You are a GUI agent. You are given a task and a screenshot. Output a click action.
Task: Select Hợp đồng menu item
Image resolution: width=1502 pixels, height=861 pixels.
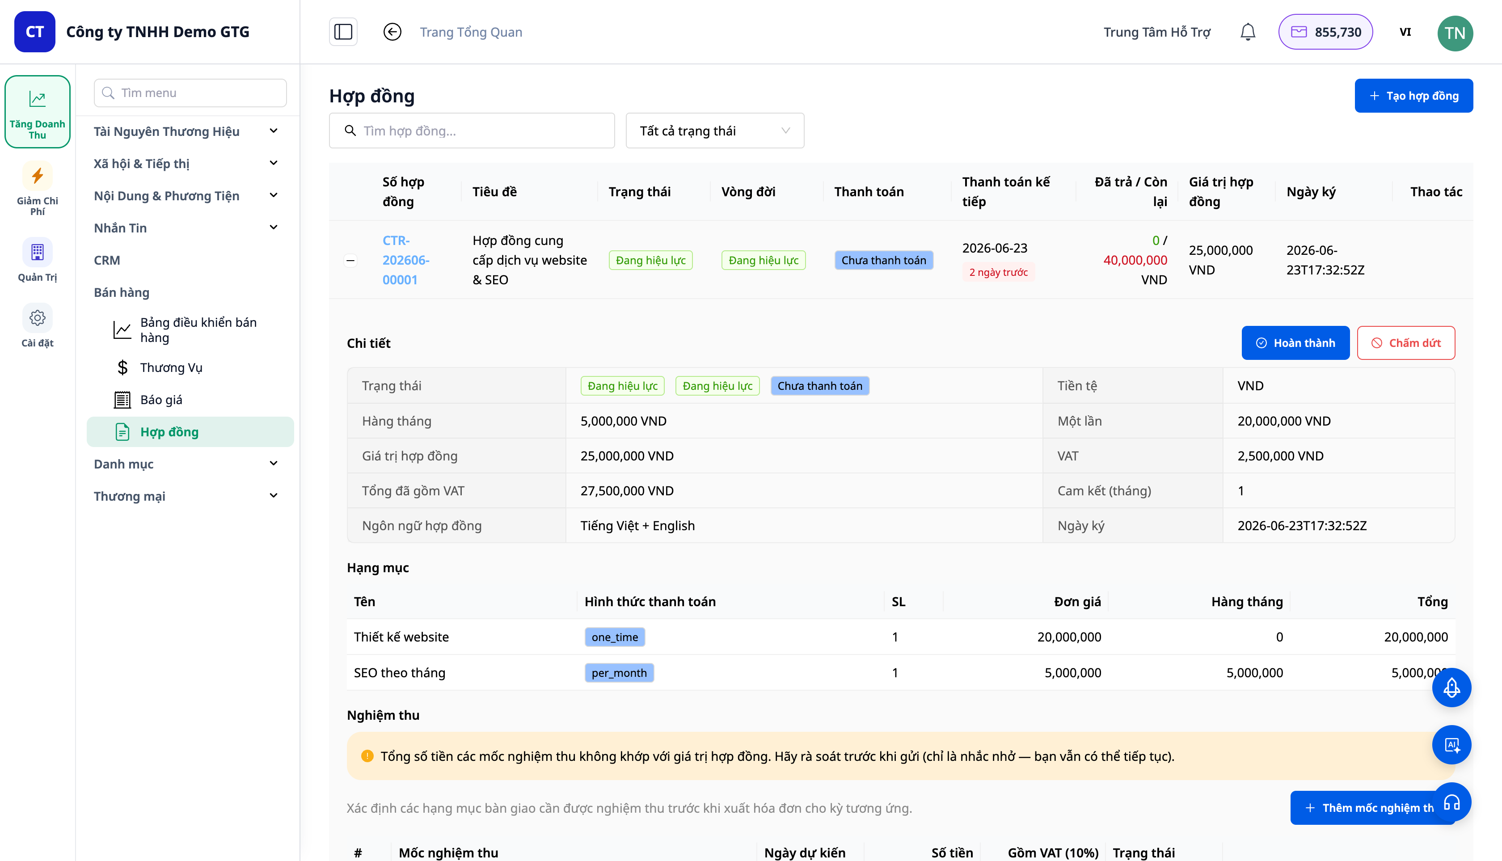click(190, 432)
